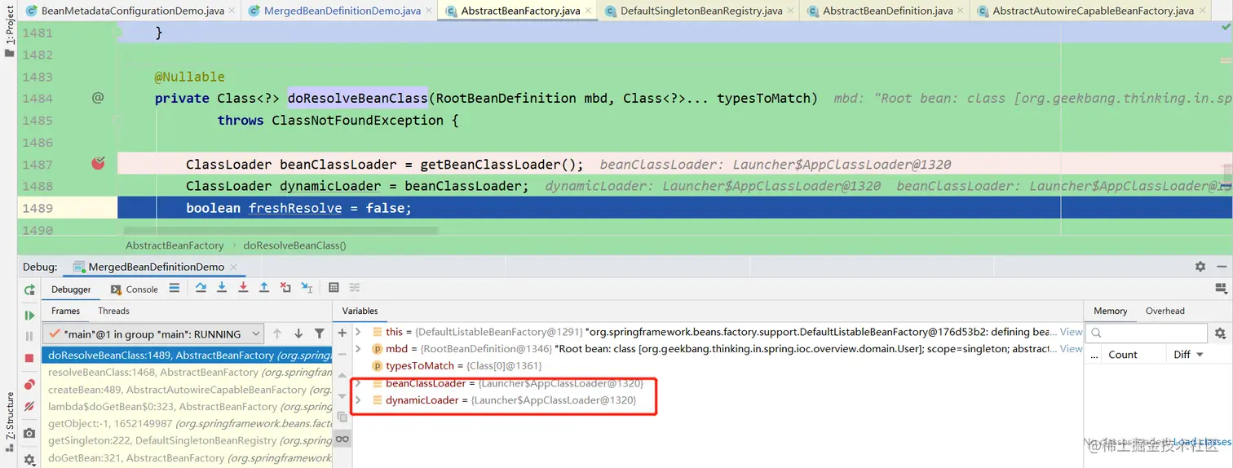Select the next frame with down arrow

(x=298, y=333)
